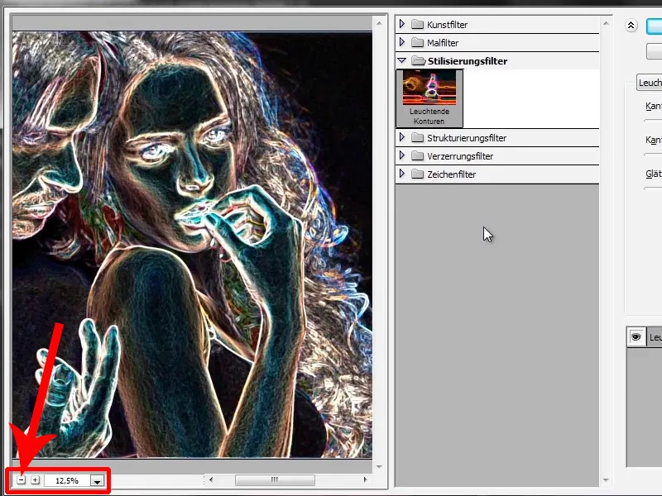Expand the Kunstfilter folder triangle
Screen dimensions: 662x496
tap(402, 24)
